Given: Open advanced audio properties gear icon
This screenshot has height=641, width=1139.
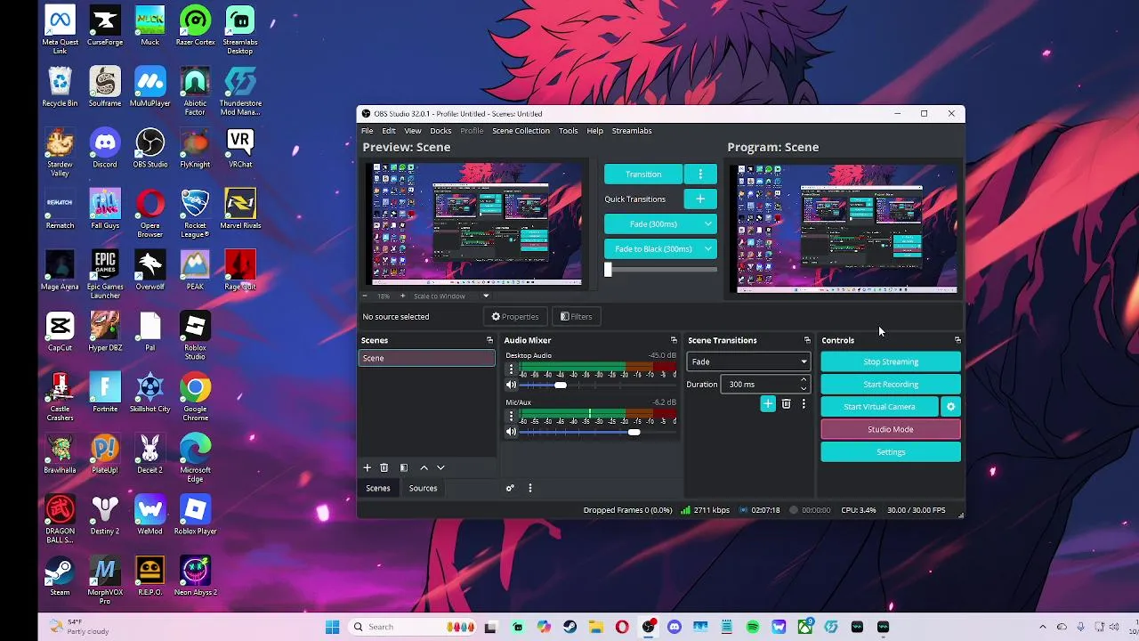Looking at the screenshot, I should pyautogui.click(x=510, y=488).
